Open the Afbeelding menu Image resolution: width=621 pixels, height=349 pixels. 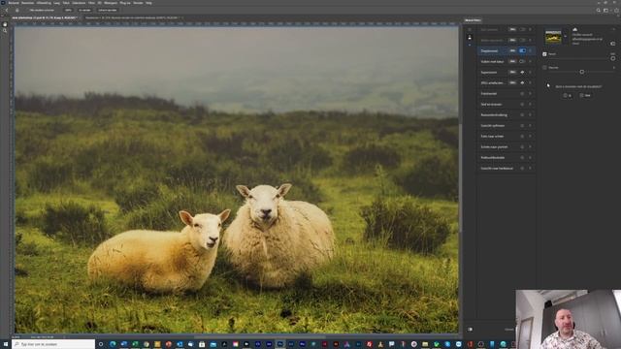point(44,3)
